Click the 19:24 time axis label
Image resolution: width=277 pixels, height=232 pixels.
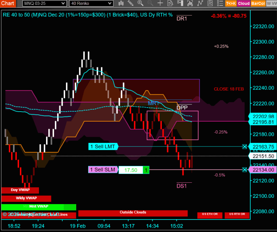[x=38, y=226]
